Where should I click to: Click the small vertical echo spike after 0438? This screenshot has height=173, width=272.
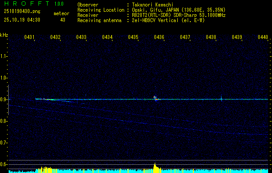coord(221,98)
